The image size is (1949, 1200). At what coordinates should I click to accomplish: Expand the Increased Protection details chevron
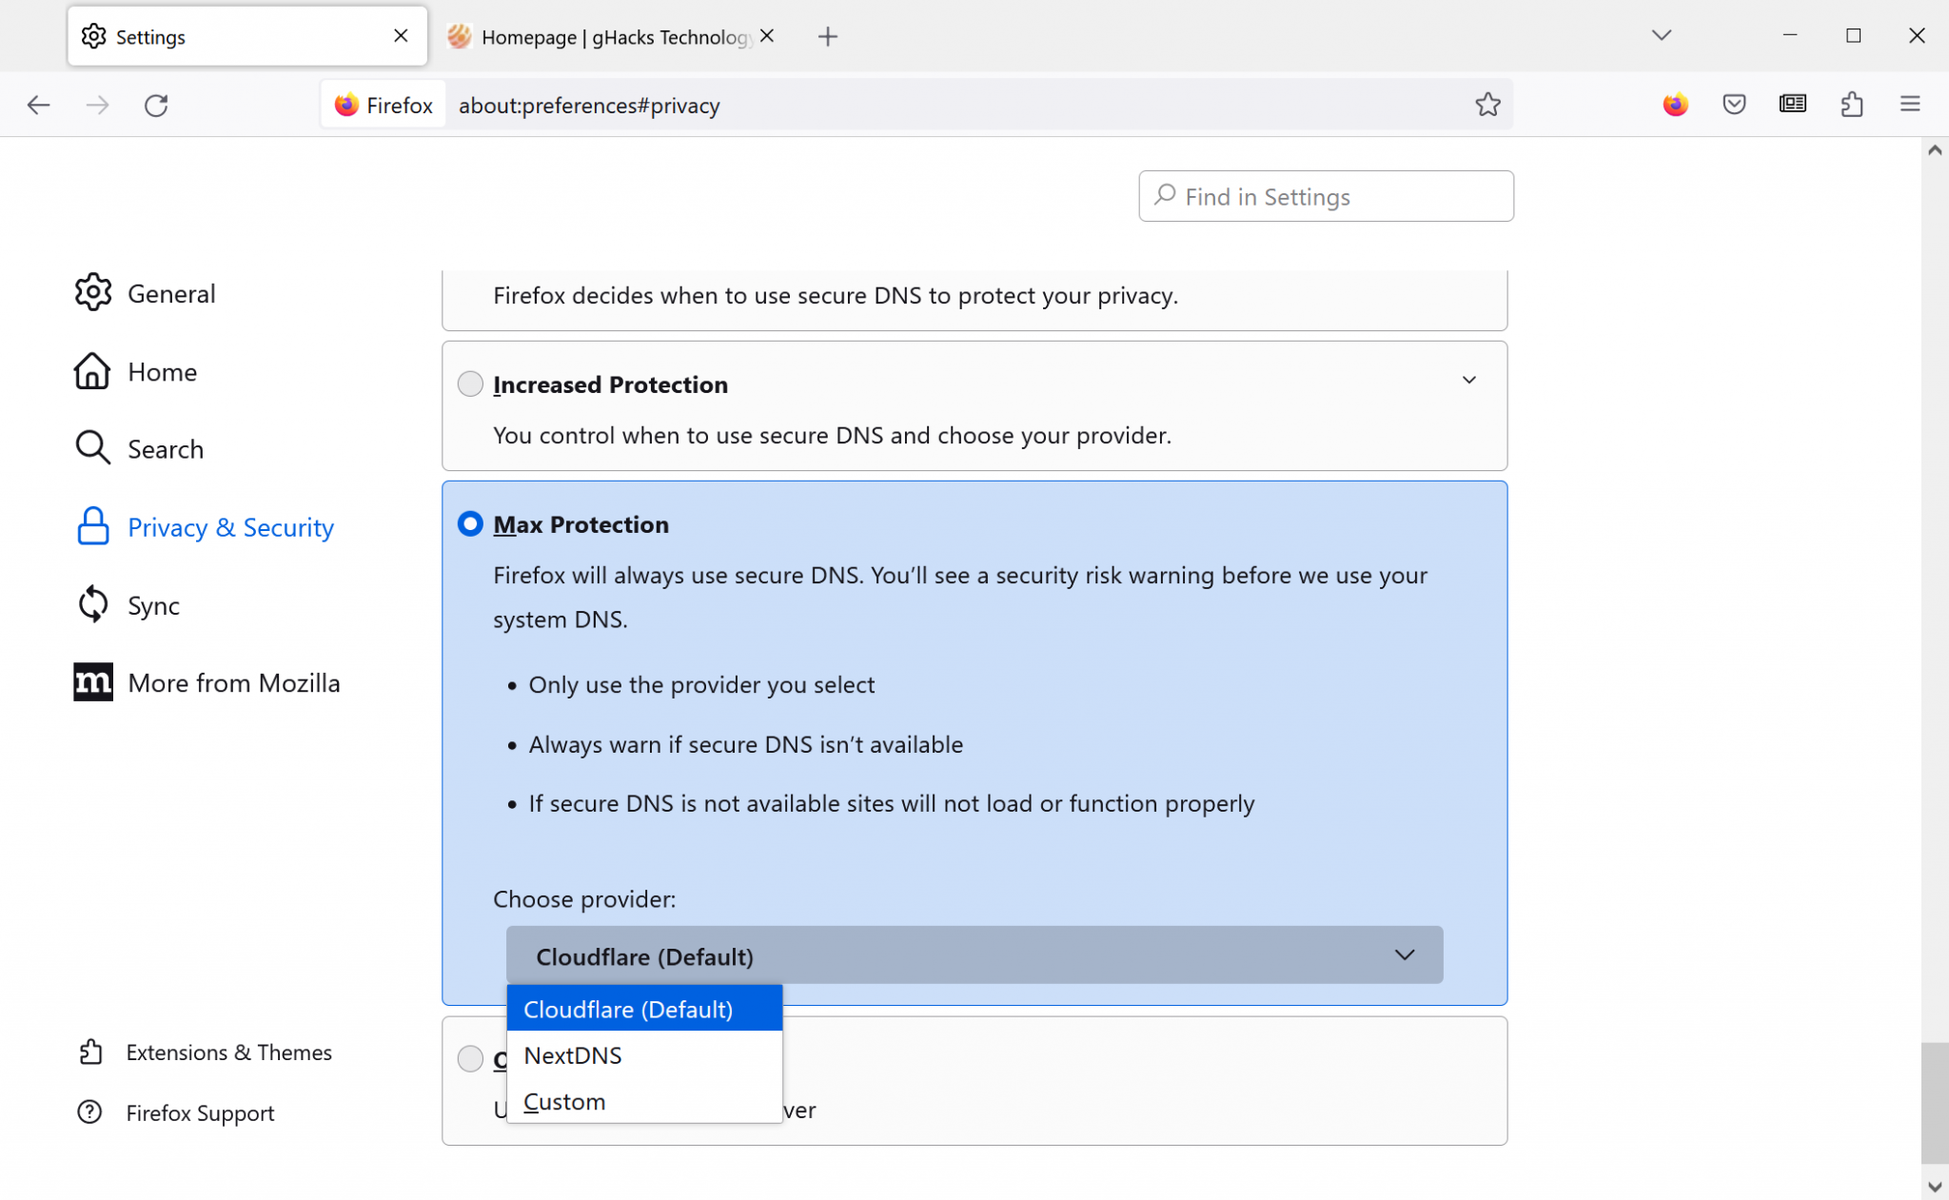pyautogui.click(x=1468, y=379)
